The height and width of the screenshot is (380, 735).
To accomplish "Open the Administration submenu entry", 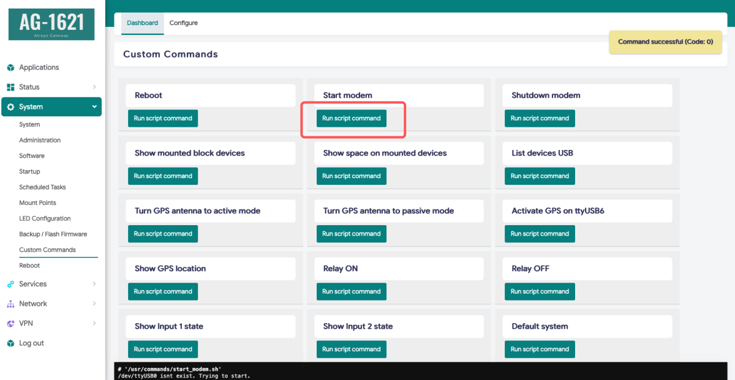I will (40, 140).
